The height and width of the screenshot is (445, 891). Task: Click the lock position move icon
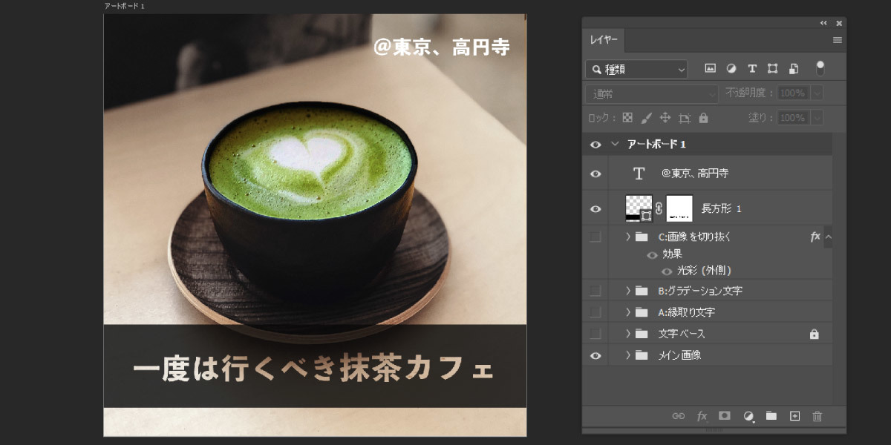click(x=665, y=117)
